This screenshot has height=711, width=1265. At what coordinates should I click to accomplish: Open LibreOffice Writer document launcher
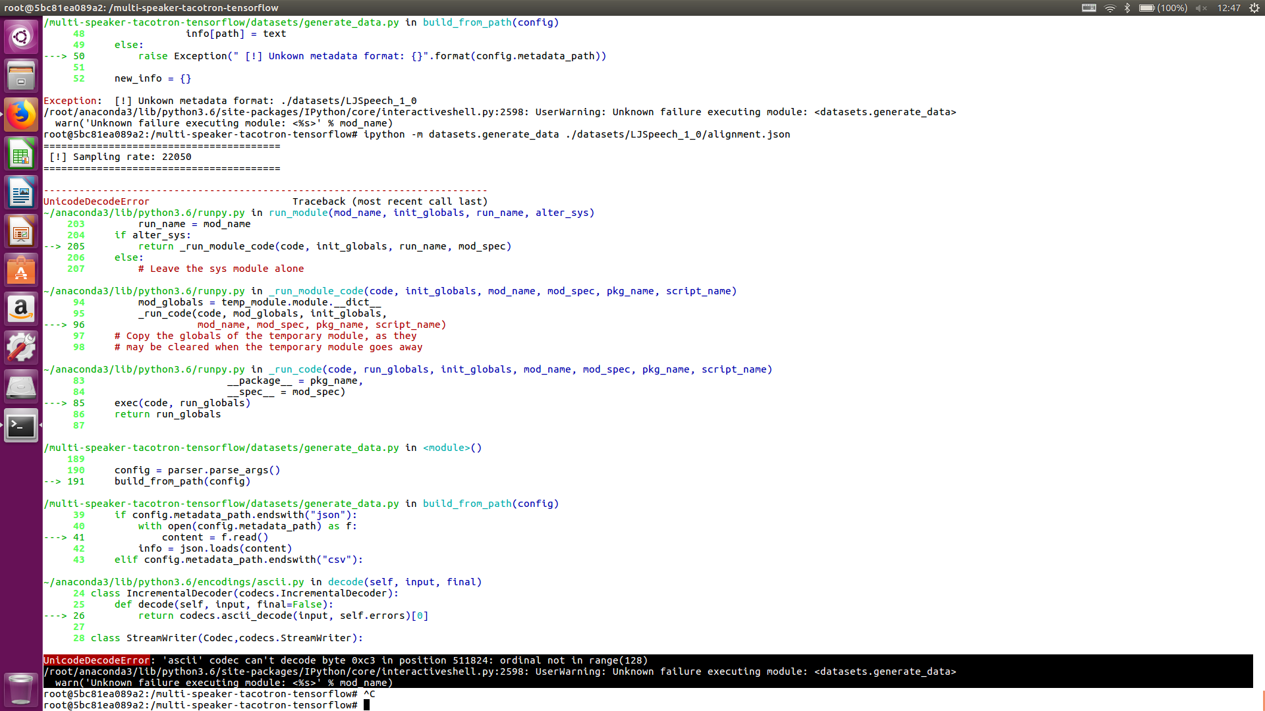point(21,193)
